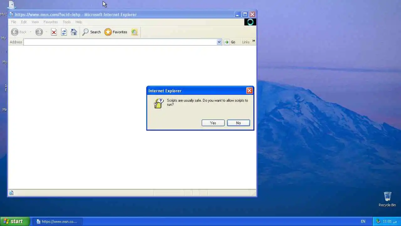Open the Search pane in toolbar
This screenshot has width=401, height=226.
click(x=91, y=32)
